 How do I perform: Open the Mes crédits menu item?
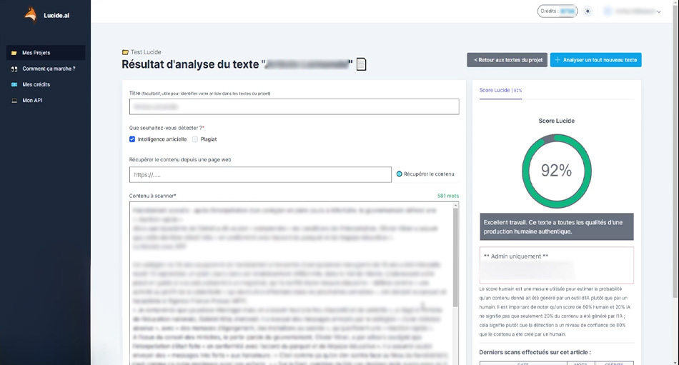(36, 84)
